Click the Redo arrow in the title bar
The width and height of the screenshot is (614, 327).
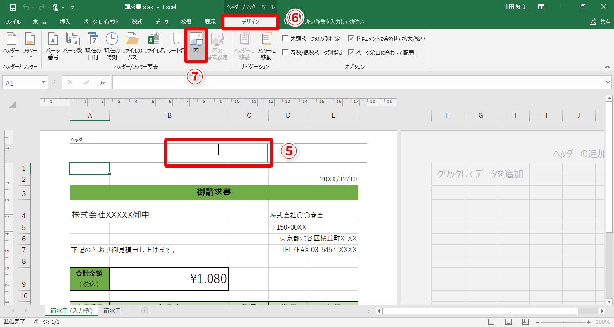pyautogui.click(x=41, y=7)
